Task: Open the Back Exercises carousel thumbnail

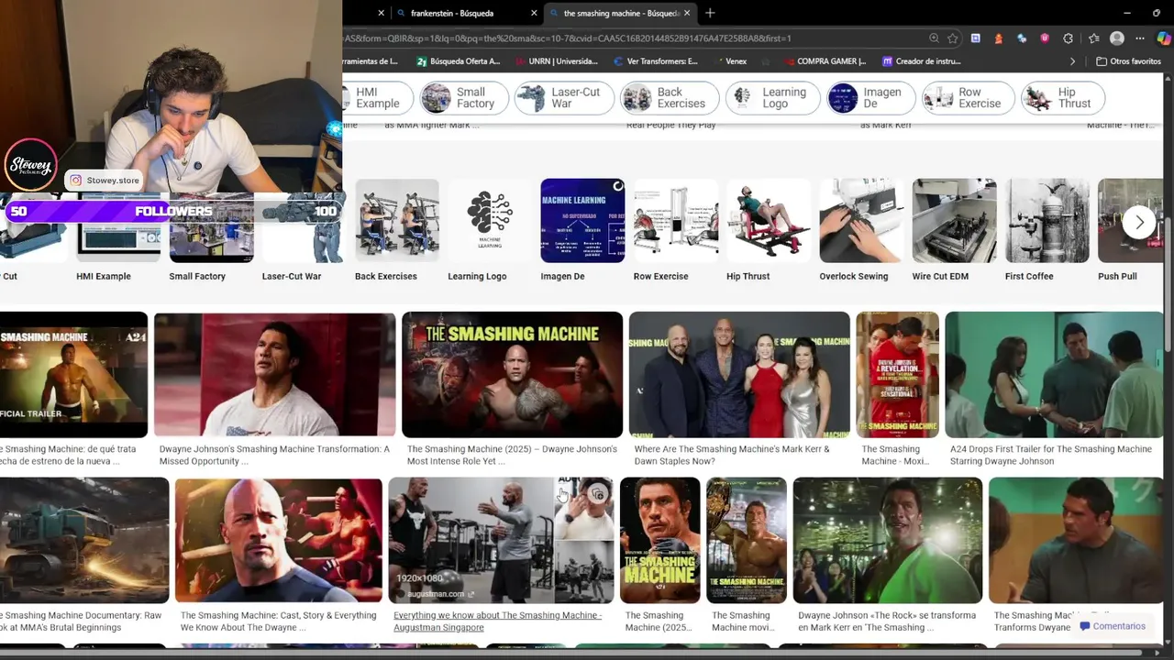Action: 396,221
